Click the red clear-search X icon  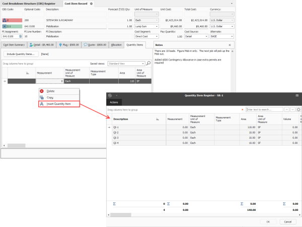[243, 109]
